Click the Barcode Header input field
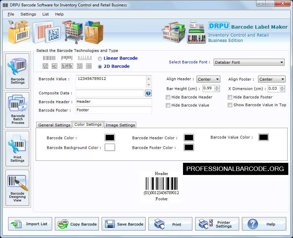The width and height of the screenshot is (293, 238). pyautogui.click(x=114, y=102)
